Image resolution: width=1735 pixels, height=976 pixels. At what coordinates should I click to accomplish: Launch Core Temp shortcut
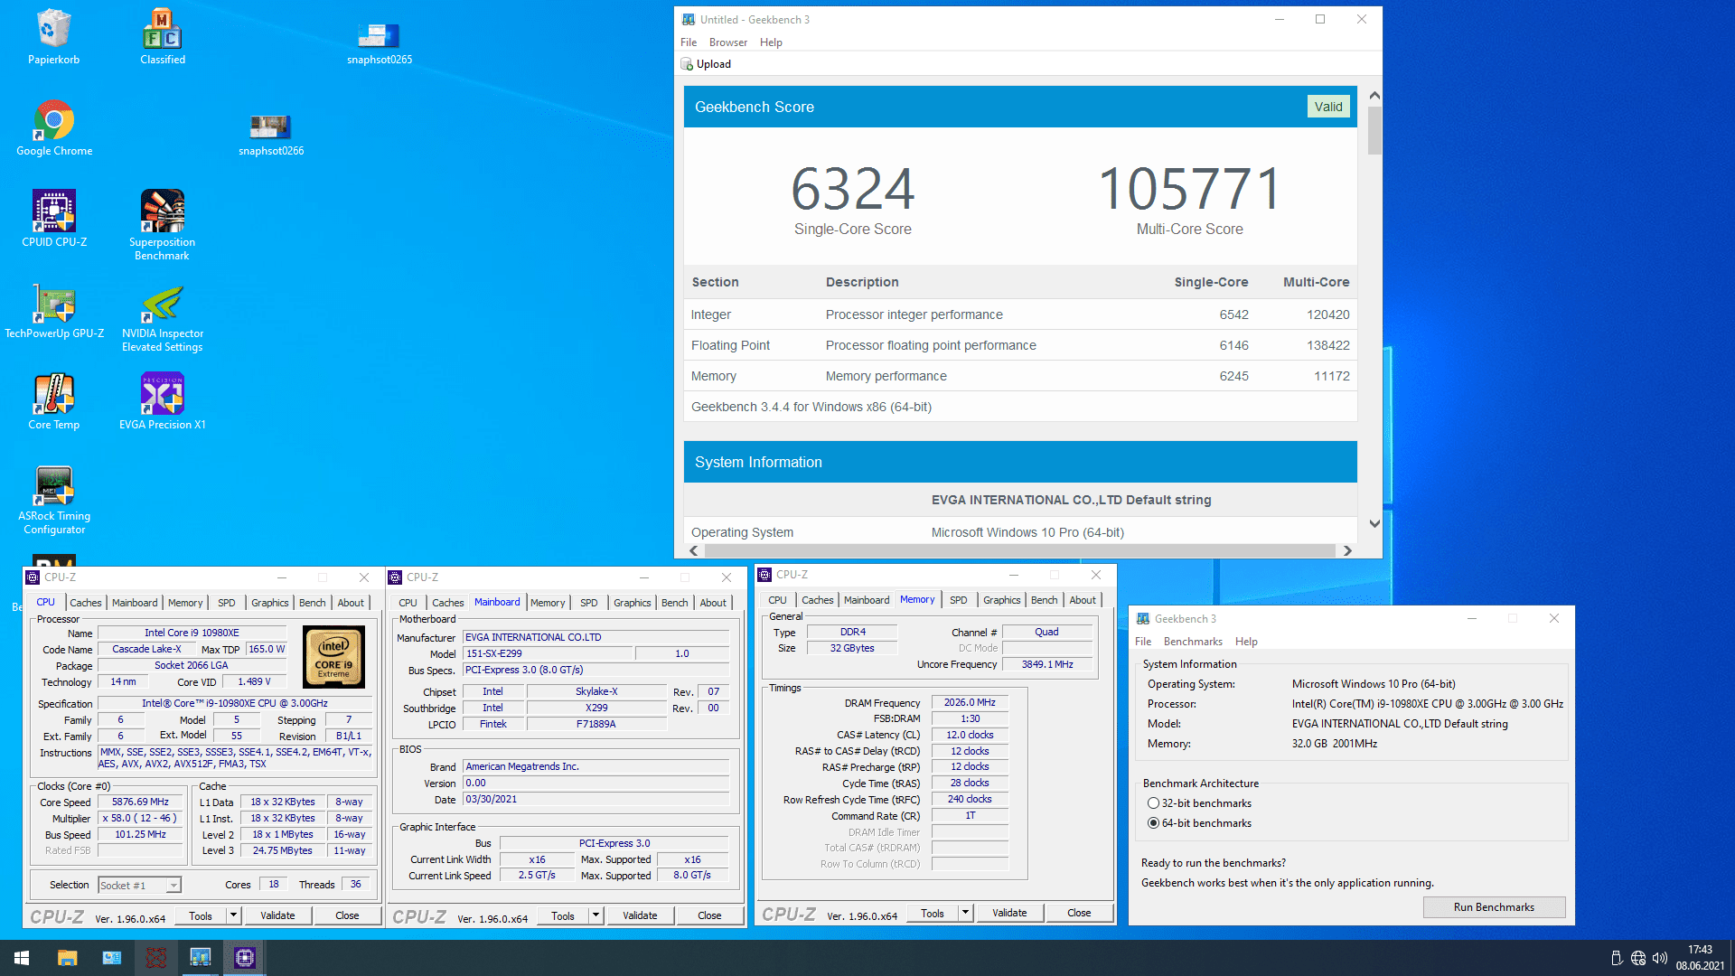coord(54,401)
